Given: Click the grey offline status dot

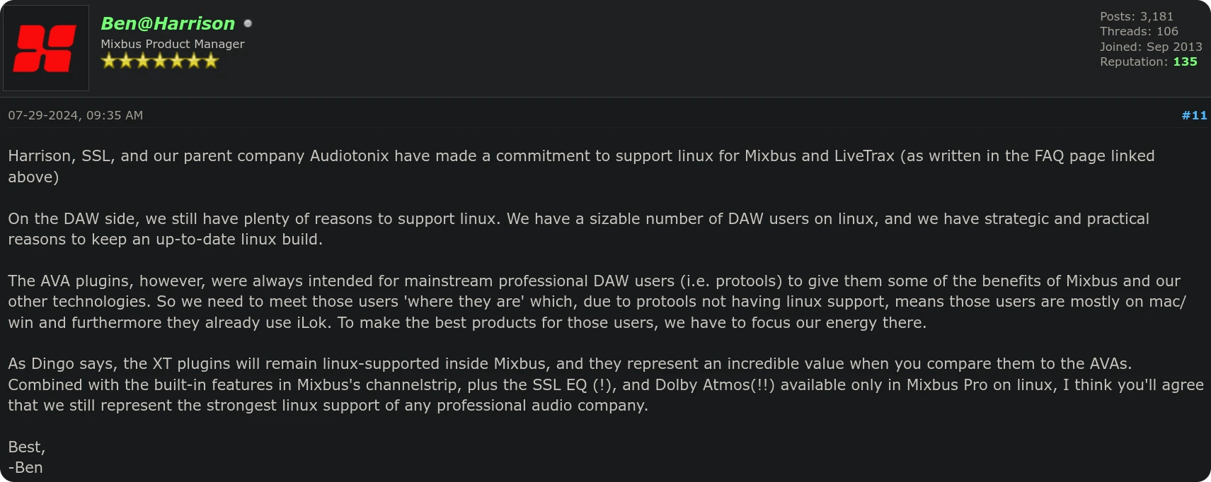Looking at the screenshot, I should [248, 23].
